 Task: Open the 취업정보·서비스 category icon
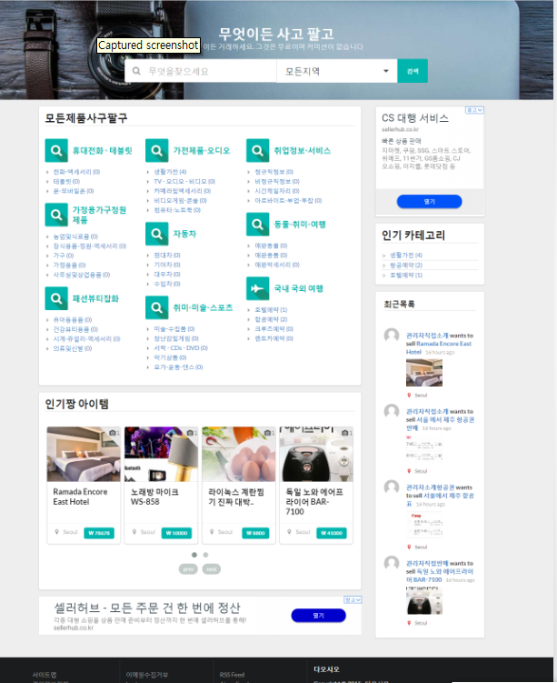[x=257, y=150]
